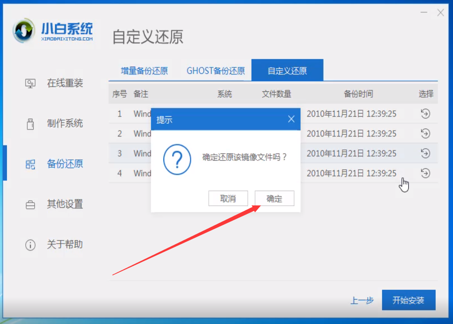Go back with the 上一步 link
The width and height of the screenshot is (453, 324).
(362, 300)
